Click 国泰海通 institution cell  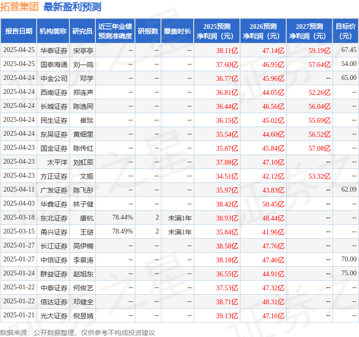pos(54,65)
